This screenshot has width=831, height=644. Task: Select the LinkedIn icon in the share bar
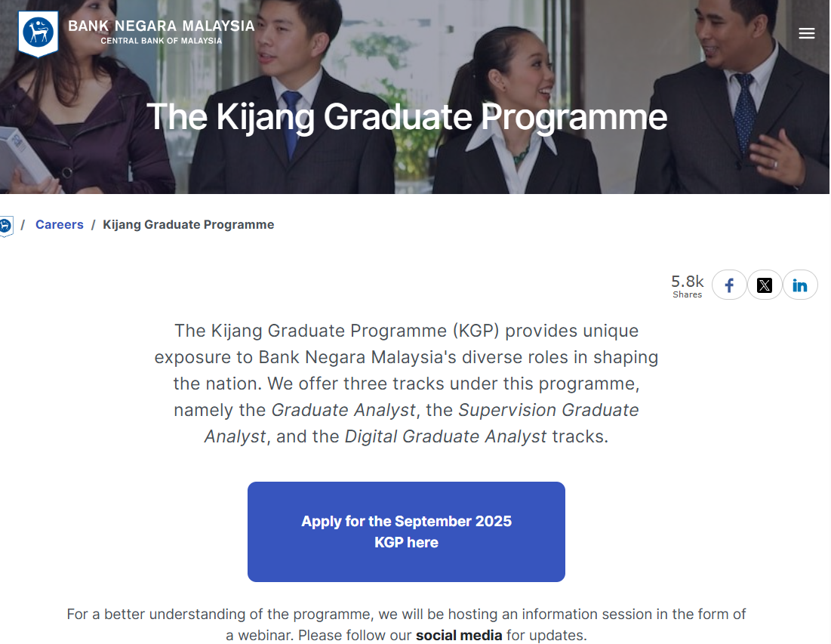click(x=801, y=285)
